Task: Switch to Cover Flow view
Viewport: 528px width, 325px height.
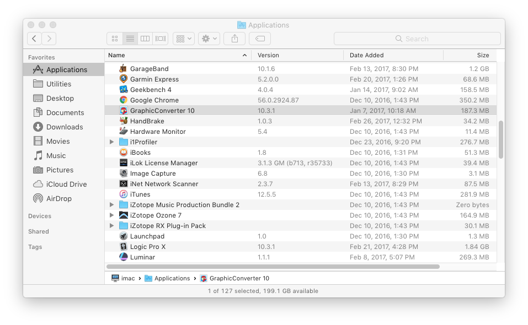Action: point(161,39)
